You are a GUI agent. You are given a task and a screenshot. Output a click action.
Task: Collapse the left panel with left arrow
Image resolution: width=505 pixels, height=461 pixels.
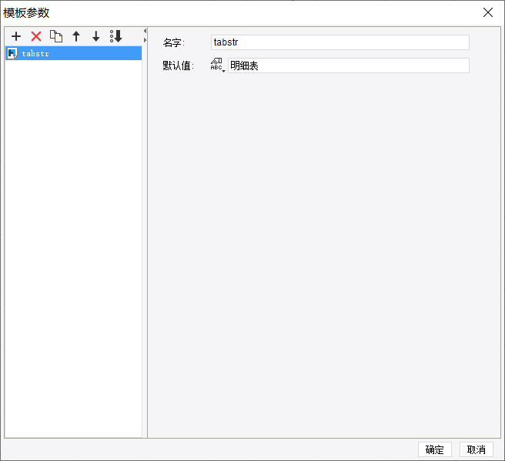click(x=145, y=31)
